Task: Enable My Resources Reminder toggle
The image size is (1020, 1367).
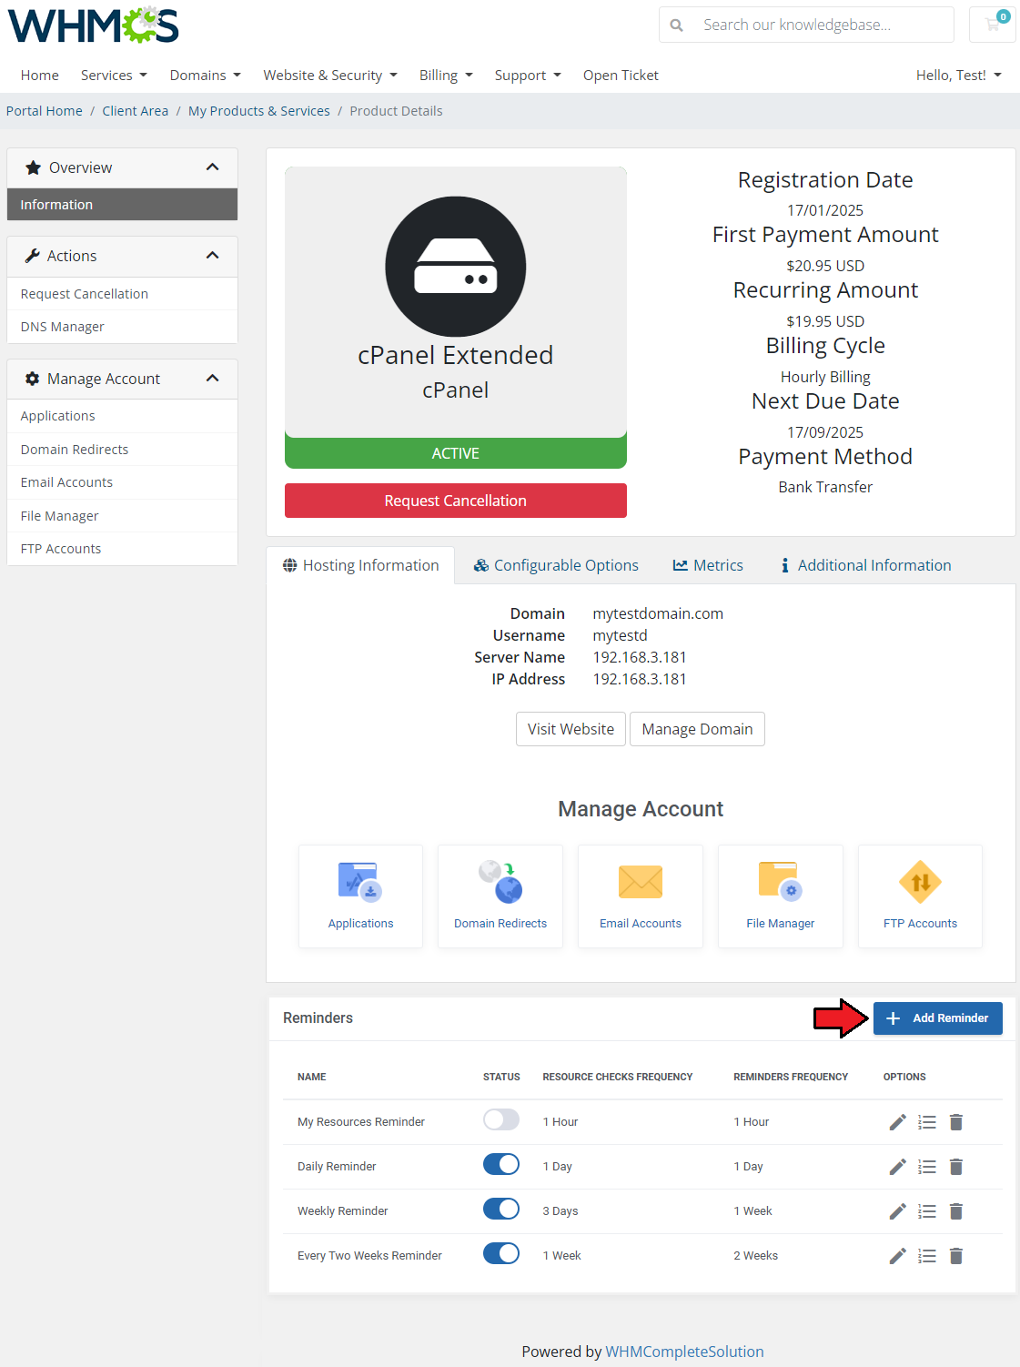Action: [x=501, y=1119]
